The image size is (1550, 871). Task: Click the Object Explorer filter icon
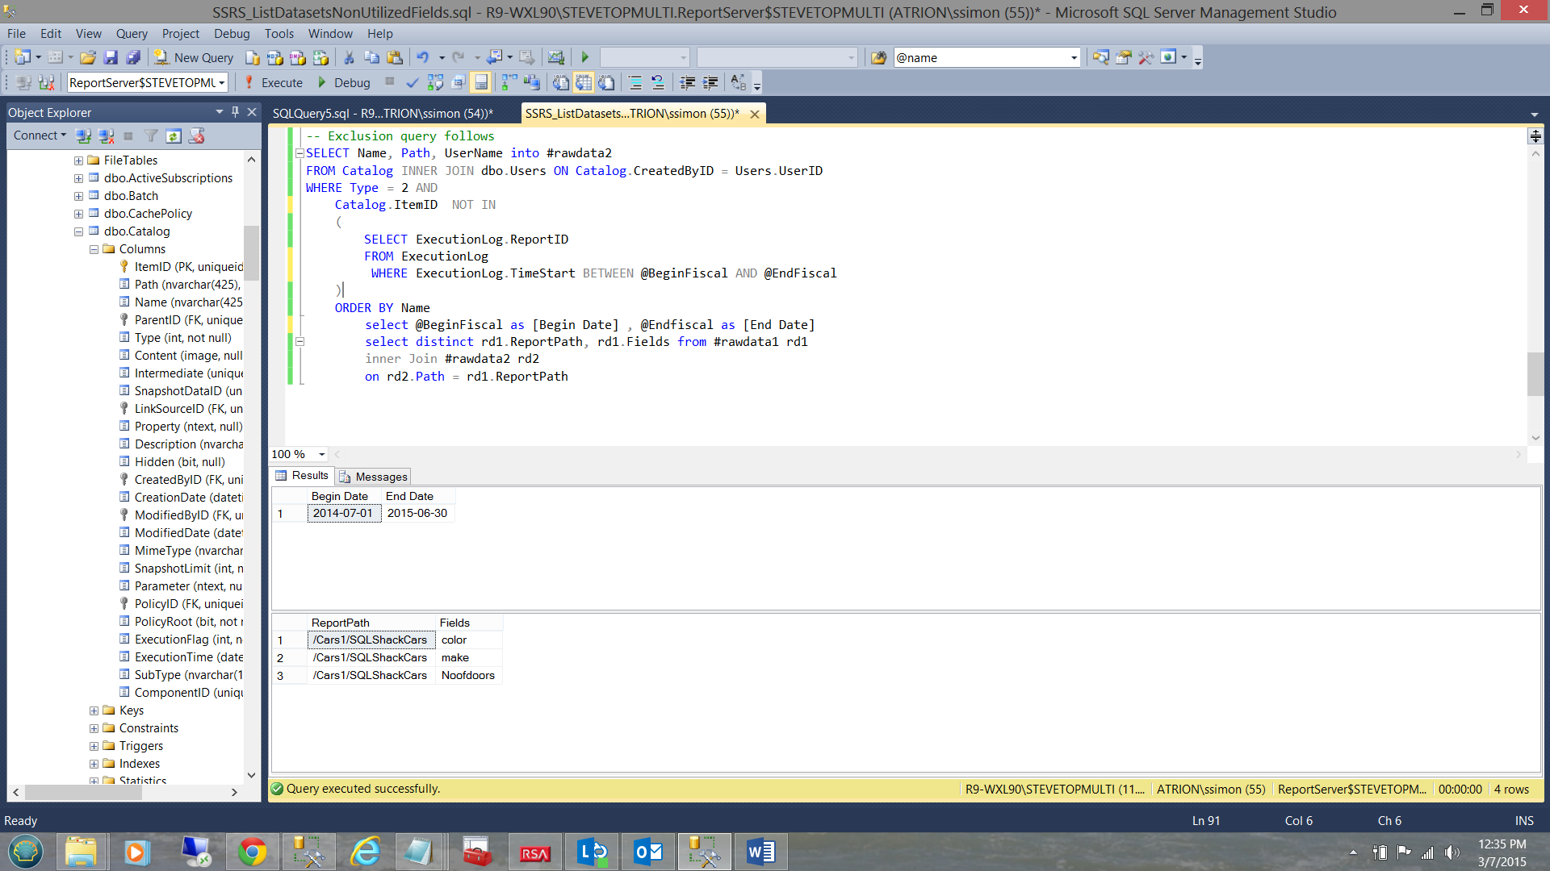click(151, 135)
